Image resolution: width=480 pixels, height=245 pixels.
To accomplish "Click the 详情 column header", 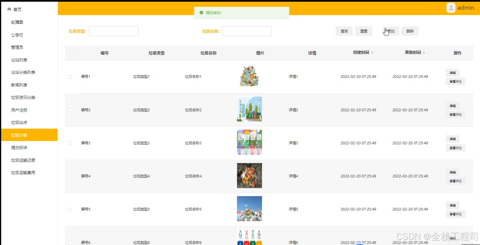I will (x=312, y=53).
